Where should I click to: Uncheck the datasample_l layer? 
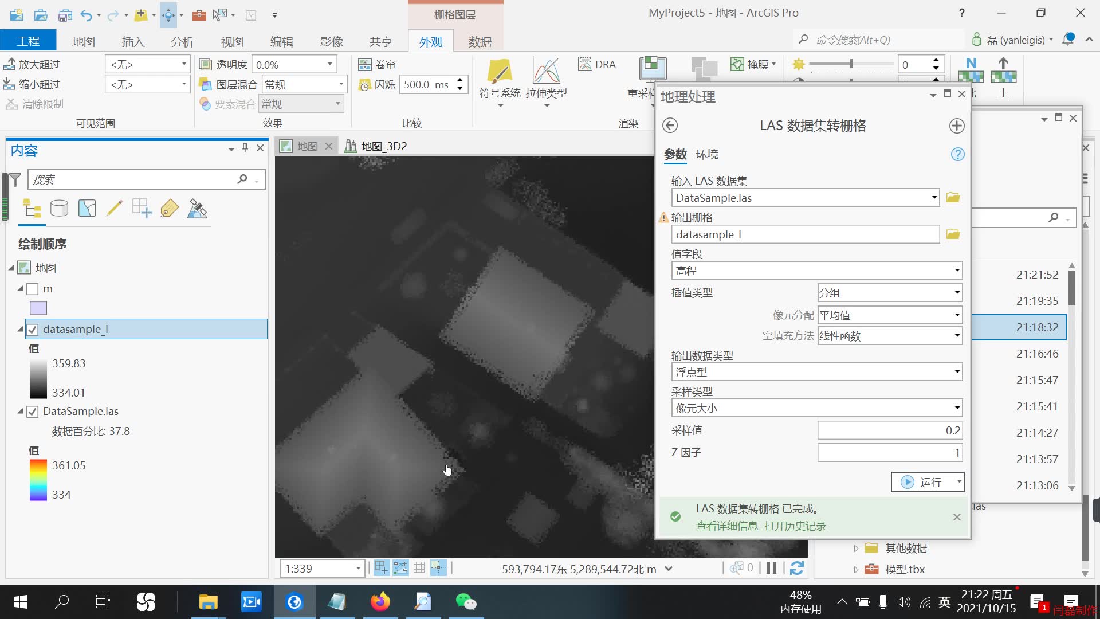[x=33, y=329]
